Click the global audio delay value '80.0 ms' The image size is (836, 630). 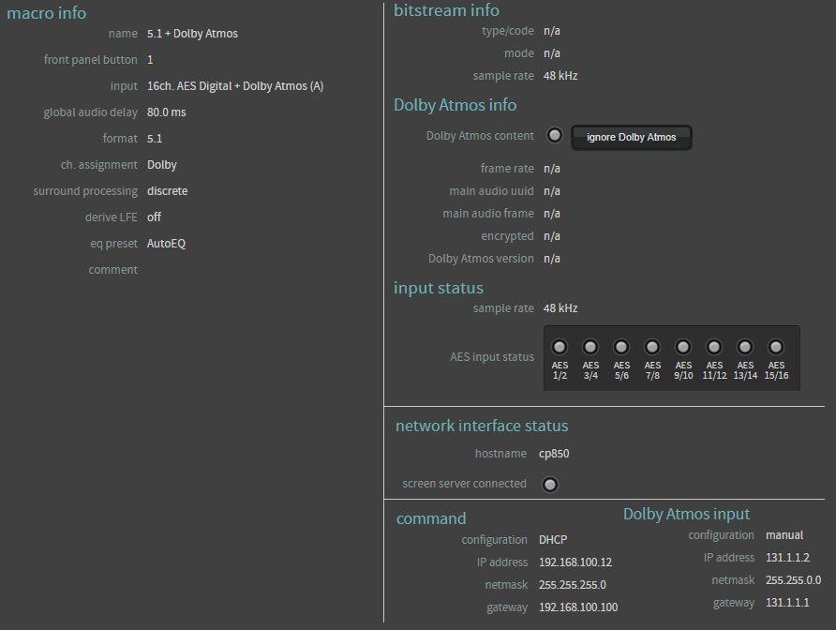coord(166,112)
